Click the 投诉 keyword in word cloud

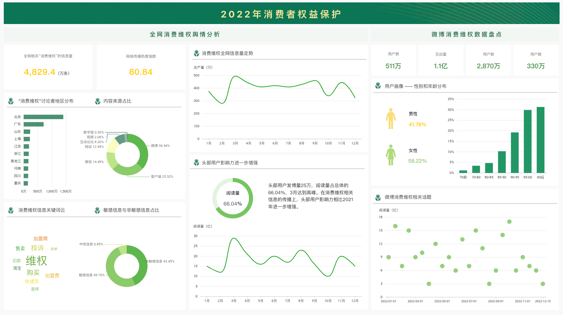click(x=37, y=248)
